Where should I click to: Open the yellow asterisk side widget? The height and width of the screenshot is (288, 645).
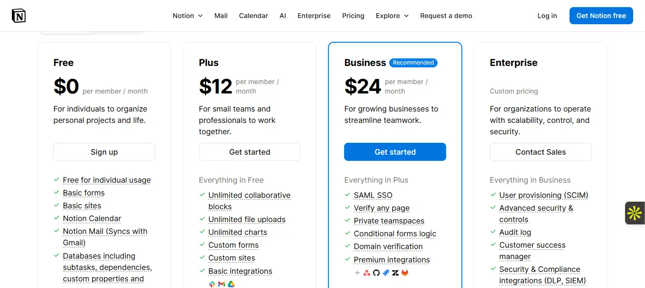tap(635, 213)
